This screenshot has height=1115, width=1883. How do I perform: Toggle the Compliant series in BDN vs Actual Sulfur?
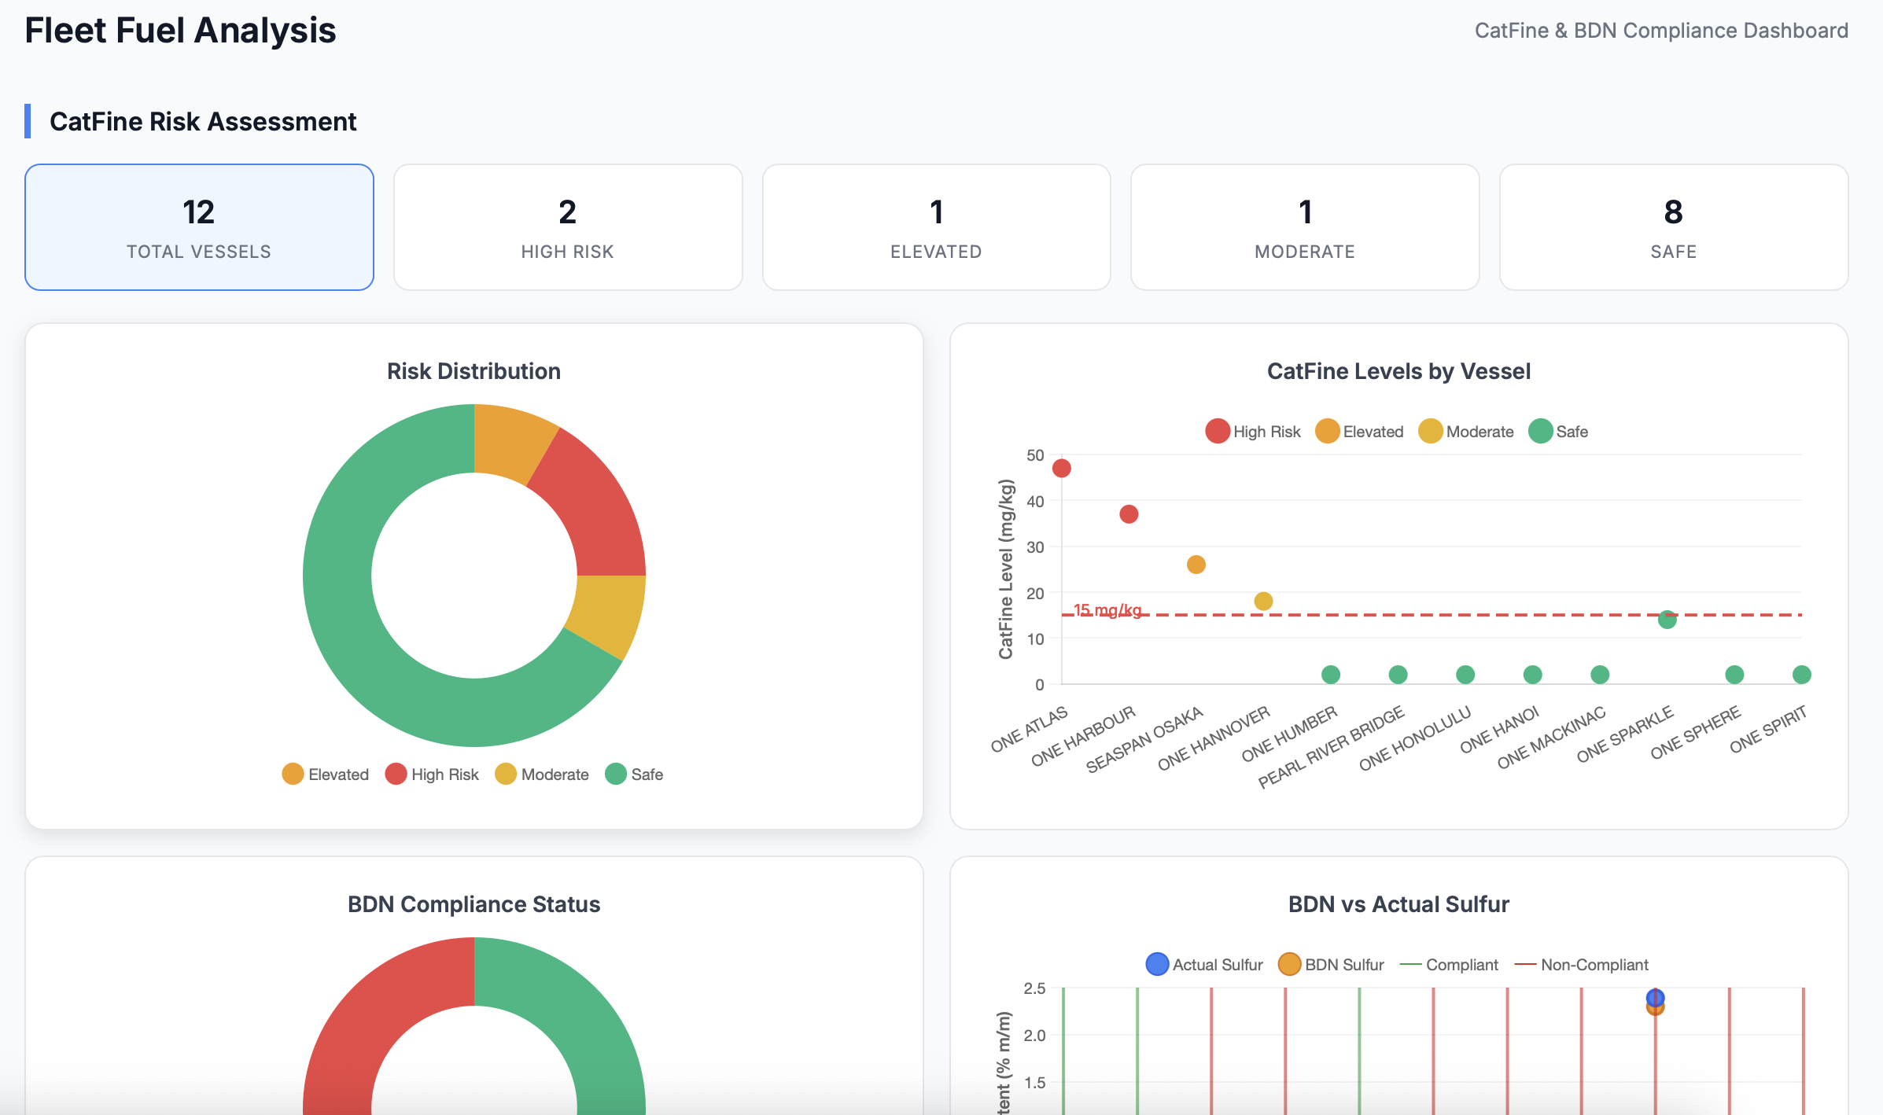(x=1412, y=964)
